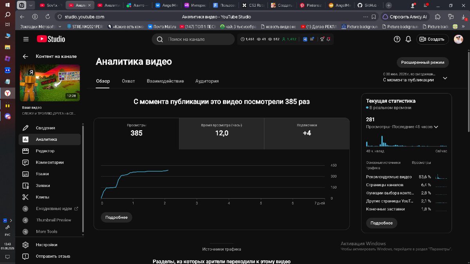Viewport: 470px width, 264px height.
Task: Open the YouTube Studio hamburger menu
Action: [x=26, y=39]
